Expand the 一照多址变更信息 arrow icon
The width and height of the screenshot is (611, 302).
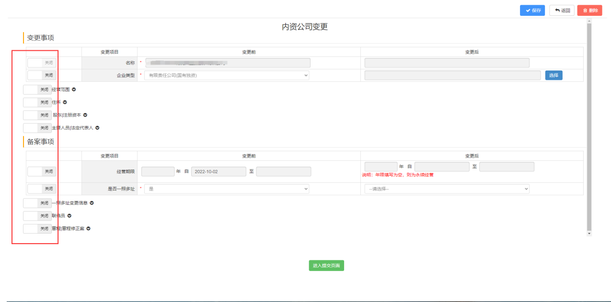pos(92,203)
